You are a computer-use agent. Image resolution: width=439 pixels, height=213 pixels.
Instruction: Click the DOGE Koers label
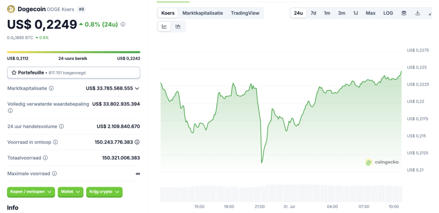click(60, 9)
